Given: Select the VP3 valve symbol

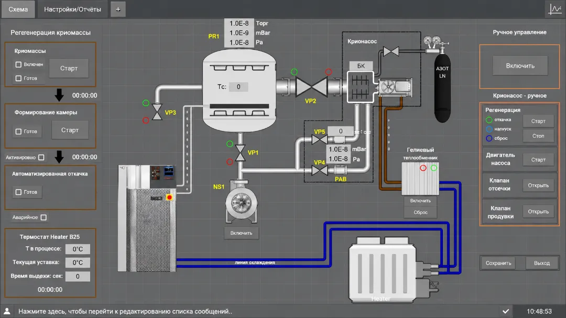Looking at the screenshot, I should click(157, 112).
